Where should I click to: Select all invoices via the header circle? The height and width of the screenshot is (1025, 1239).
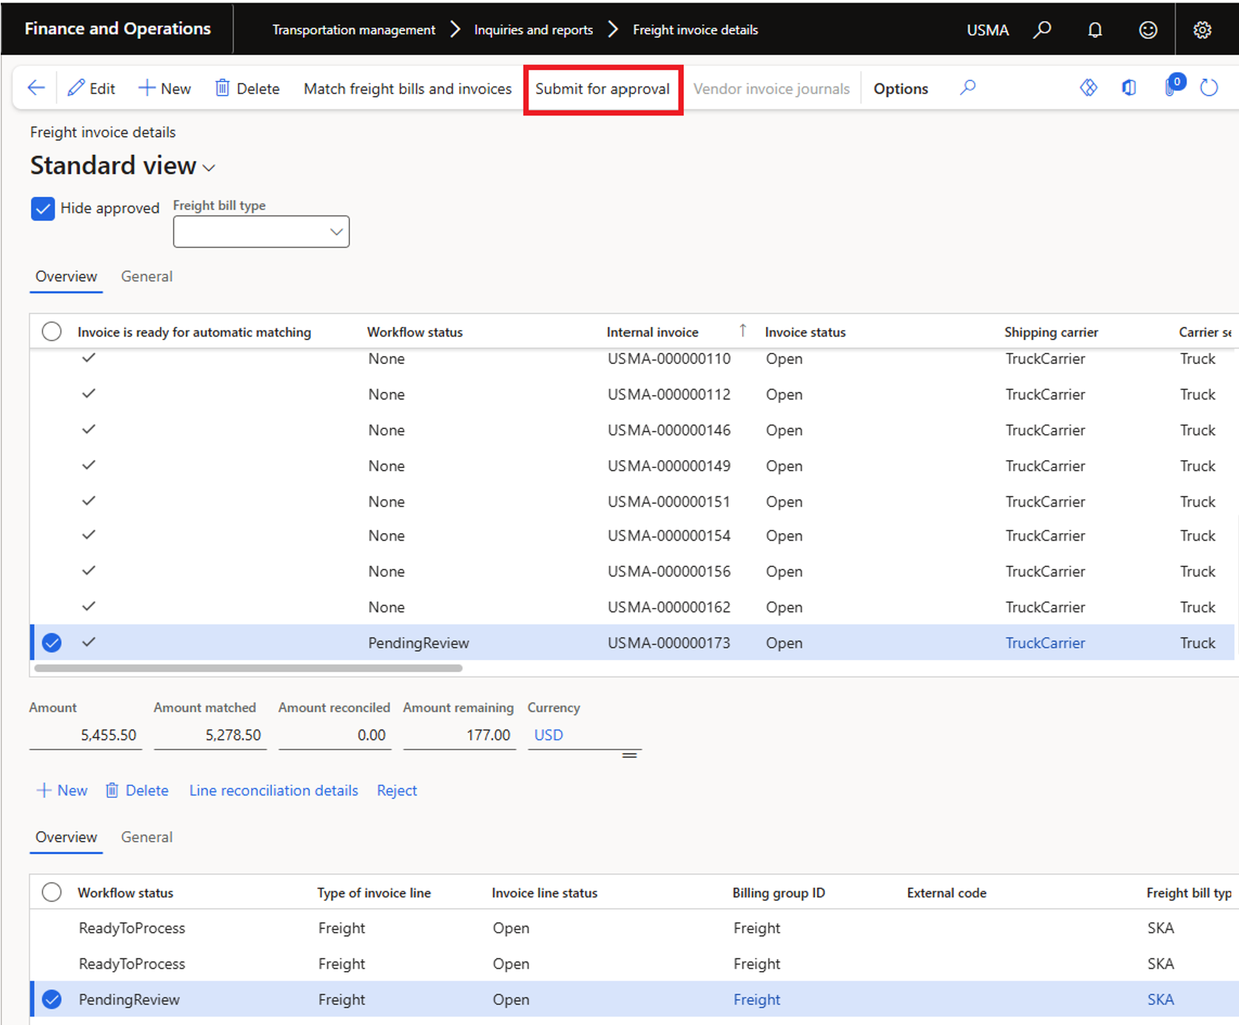(x=52, y=331)
